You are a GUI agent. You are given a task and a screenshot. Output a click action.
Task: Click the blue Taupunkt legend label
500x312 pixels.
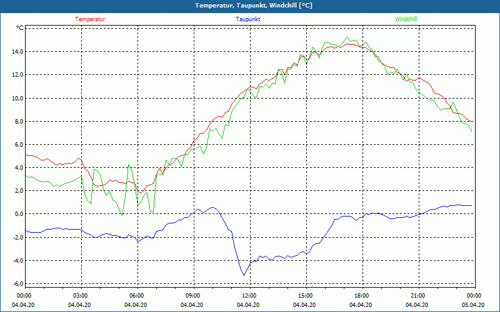[x=247, y=19]
